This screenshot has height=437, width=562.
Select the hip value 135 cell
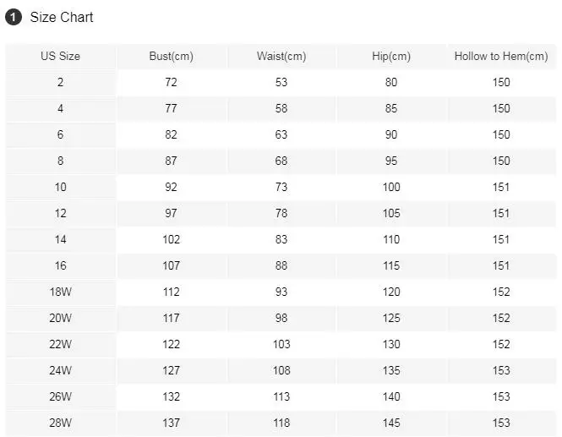(391, 371)
